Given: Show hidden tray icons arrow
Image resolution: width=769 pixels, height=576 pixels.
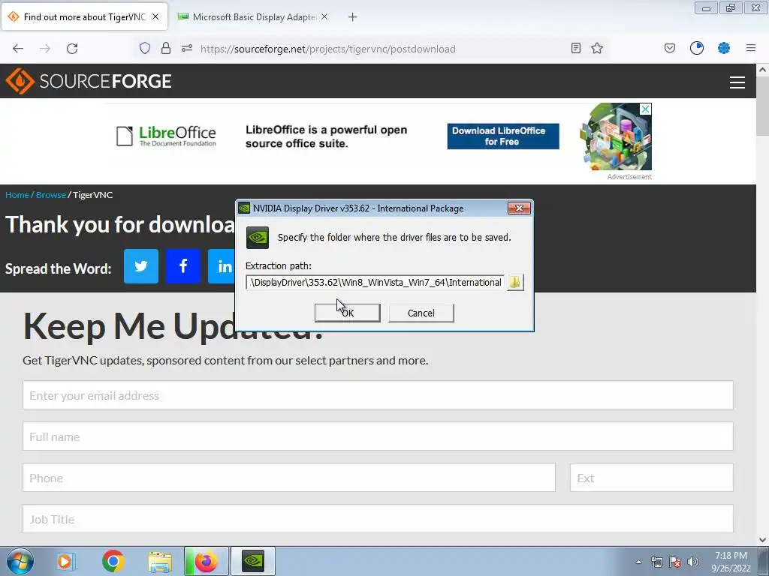Looking at the screenshot, I should pyautogui.click(x=638, y=562).
